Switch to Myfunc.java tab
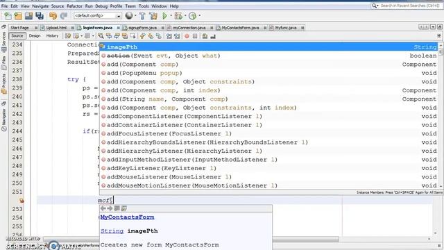The height and width of the screenshot is (250, 444). click(x=286, y=28)
